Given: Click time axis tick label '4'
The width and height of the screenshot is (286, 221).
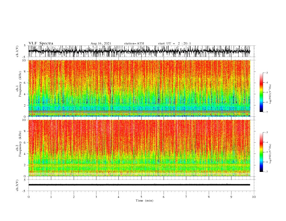Looking at the screenshot, I should tap(119, 197).
